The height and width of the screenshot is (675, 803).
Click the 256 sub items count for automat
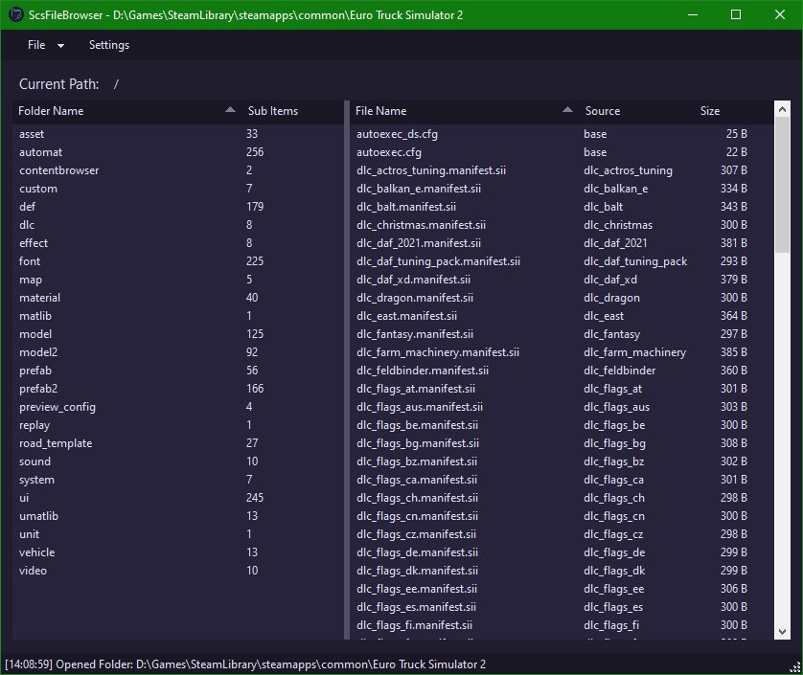[x=255, y=152]
